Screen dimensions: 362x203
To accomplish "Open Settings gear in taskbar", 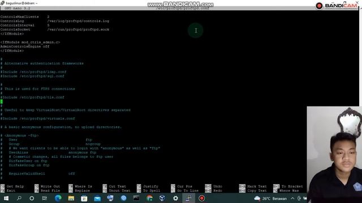I will [x=175, y=198].
